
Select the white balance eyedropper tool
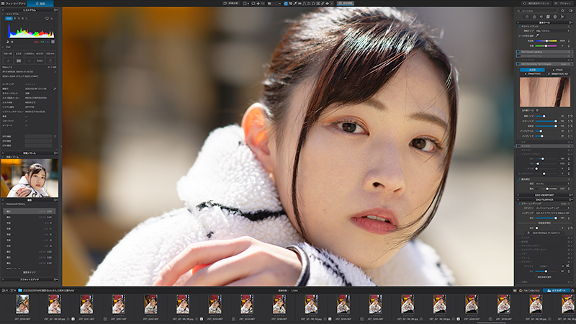(x=537, y=35)
